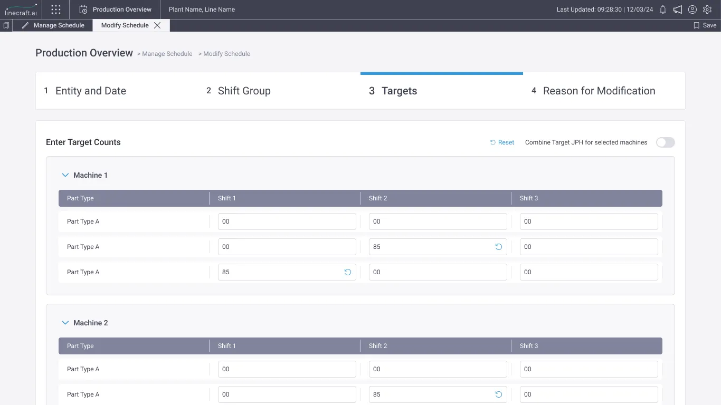721x405 pixels.
Task: Click the panel icon left of Manage Schedule
Action: pos(6,25)
